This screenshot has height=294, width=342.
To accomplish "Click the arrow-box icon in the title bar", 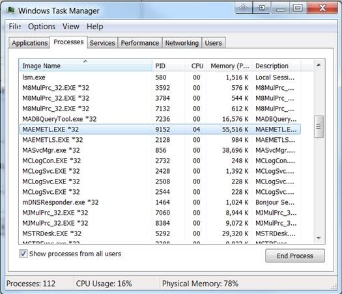I will tap(261, 8).
